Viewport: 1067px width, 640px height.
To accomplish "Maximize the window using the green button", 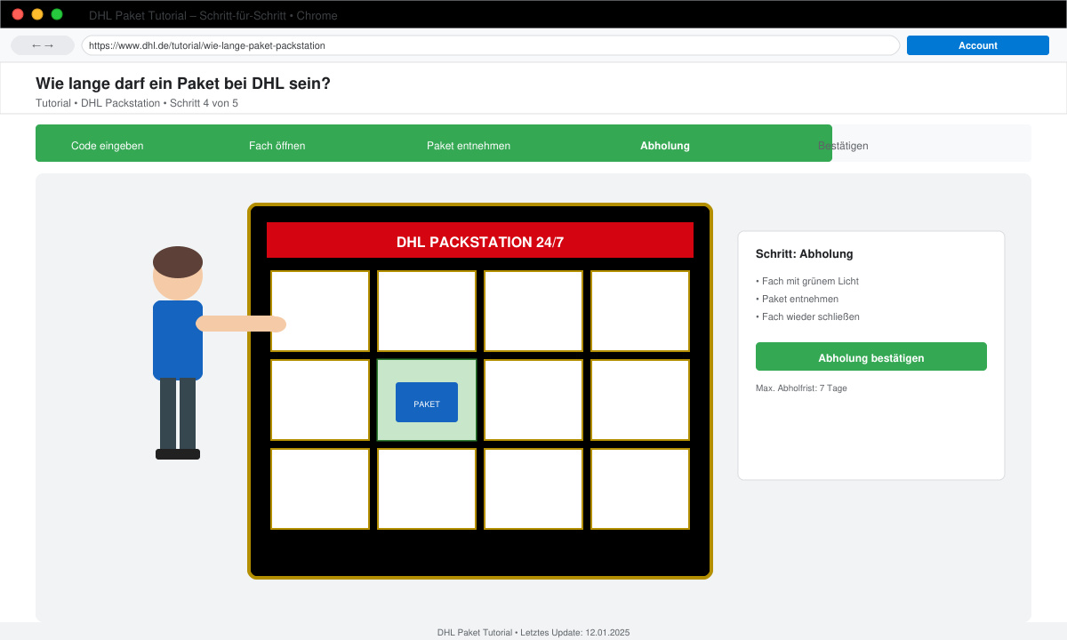I will tap(57, 14).
